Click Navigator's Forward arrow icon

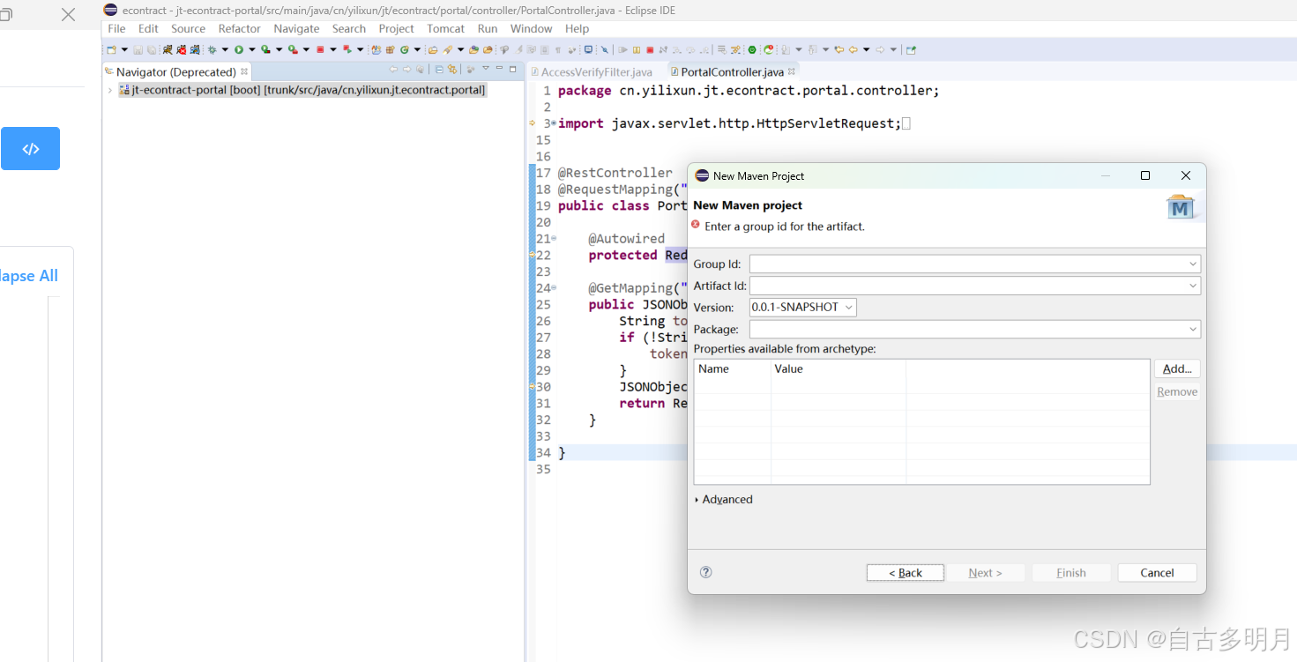(407, 69)
